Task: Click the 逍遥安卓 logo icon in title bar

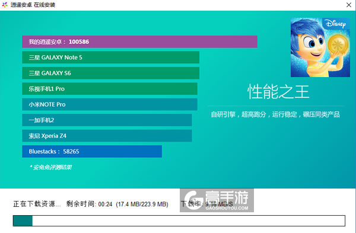Action: (5, 5)
